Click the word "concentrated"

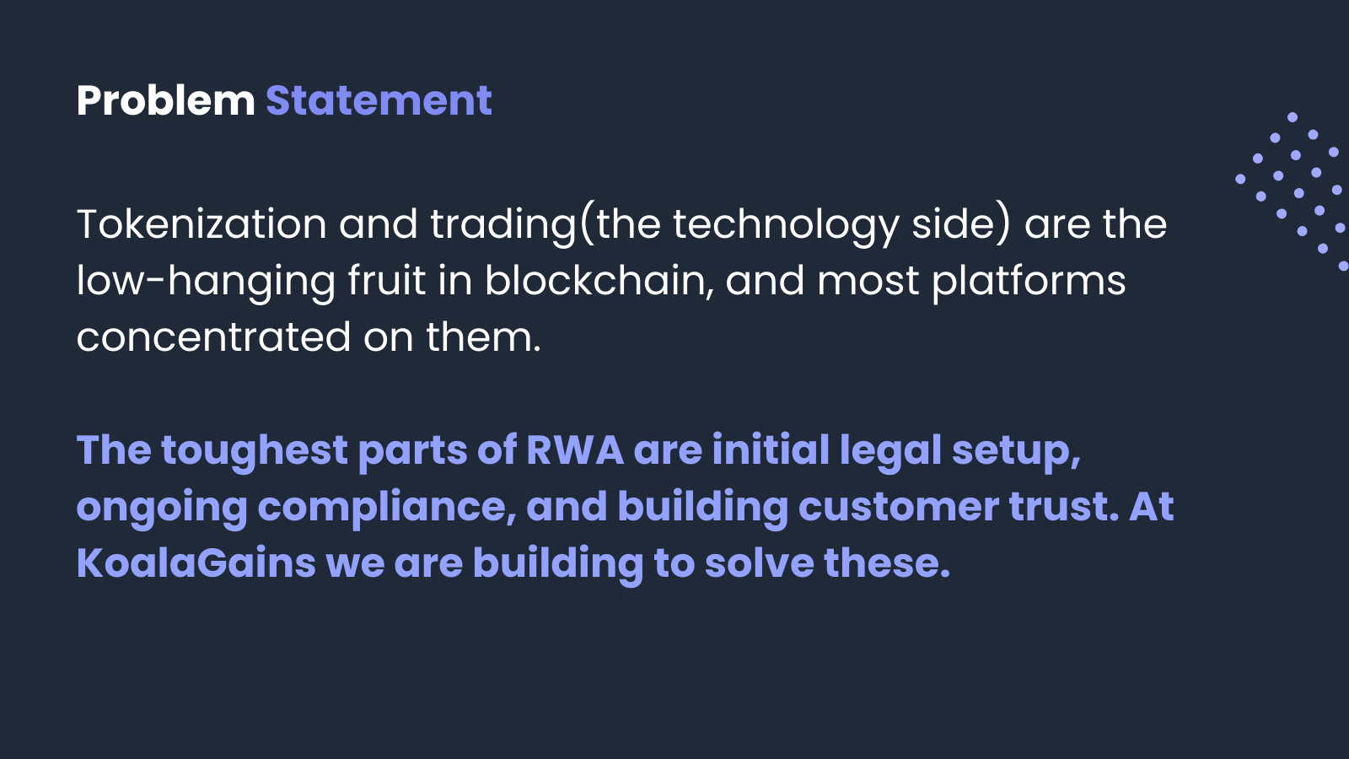tap(213, 337)
